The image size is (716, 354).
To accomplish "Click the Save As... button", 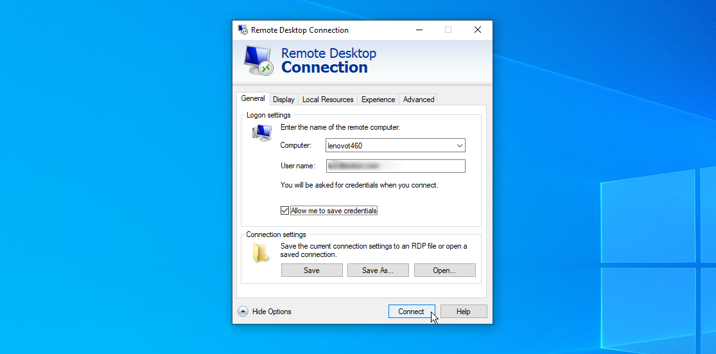I will tap(378, 270).
